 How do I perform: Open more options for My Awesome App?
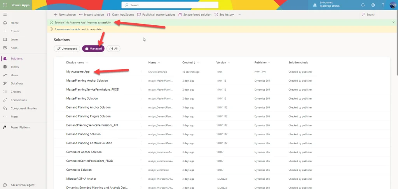pos(141,72)
